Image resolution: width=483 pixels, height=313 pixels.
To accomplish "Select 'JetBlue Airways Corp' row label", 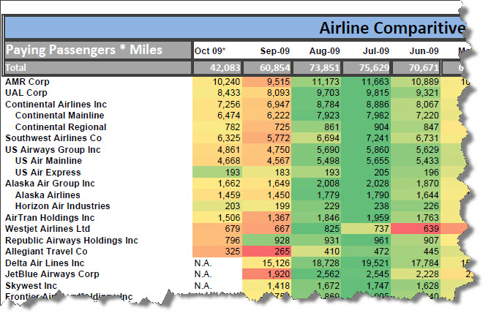I will [x=53, y=274].
